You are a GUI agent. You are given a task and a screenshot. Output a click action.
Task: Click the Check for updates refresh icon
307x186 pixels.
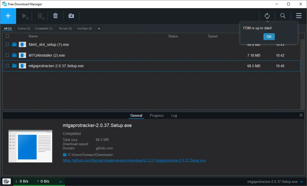(267, 16)
